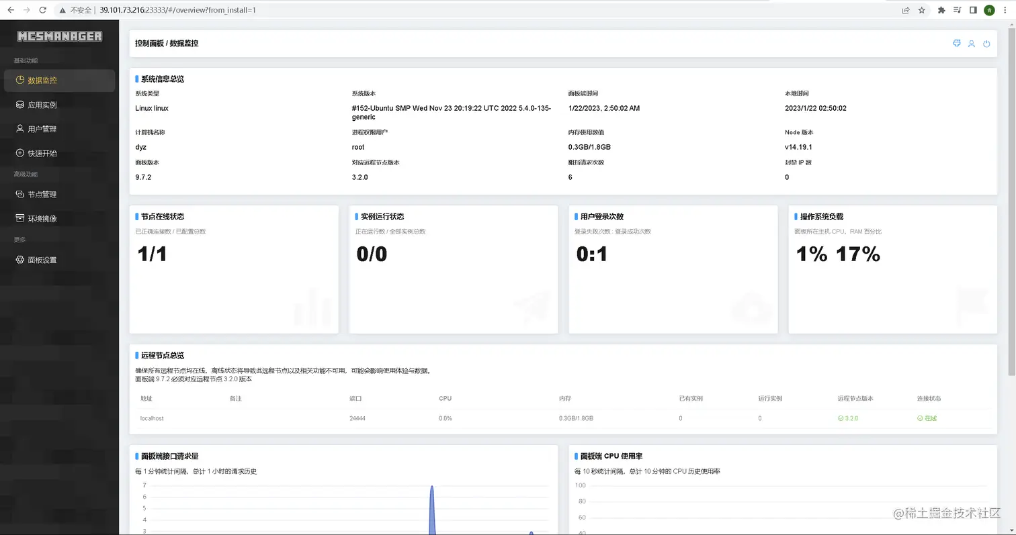Click panel version value 9.7.2

tap(143, 177)
